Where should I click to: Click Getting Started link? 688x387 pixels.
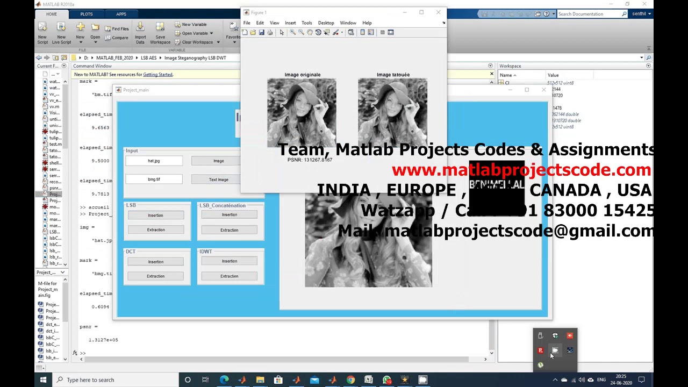pos(158,74)
